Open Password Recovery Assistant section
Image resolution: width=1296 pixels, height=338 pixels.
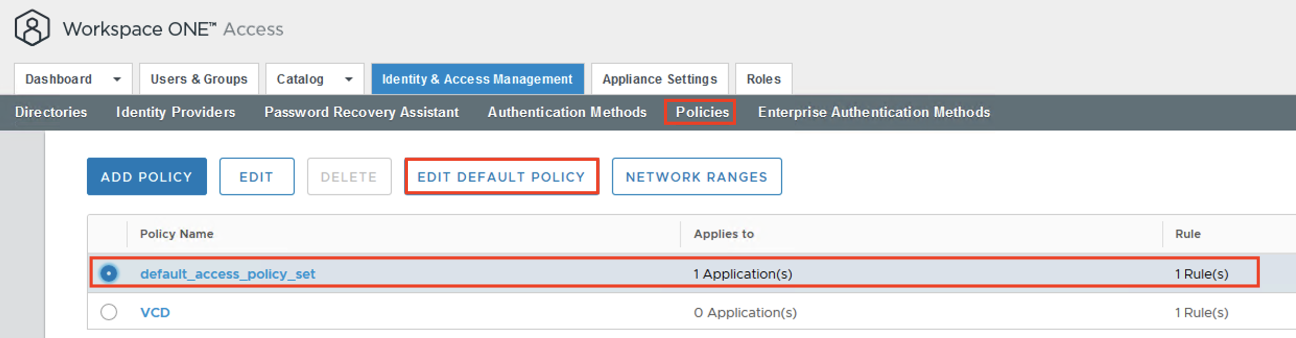pyautogui.click(x=361, y=112)
